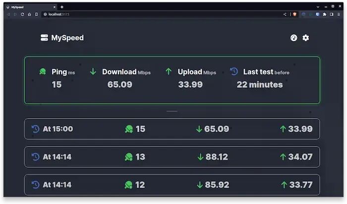Bookmark the current page
The height and width of the screenshot is (204, 347).
coord(37,14)
